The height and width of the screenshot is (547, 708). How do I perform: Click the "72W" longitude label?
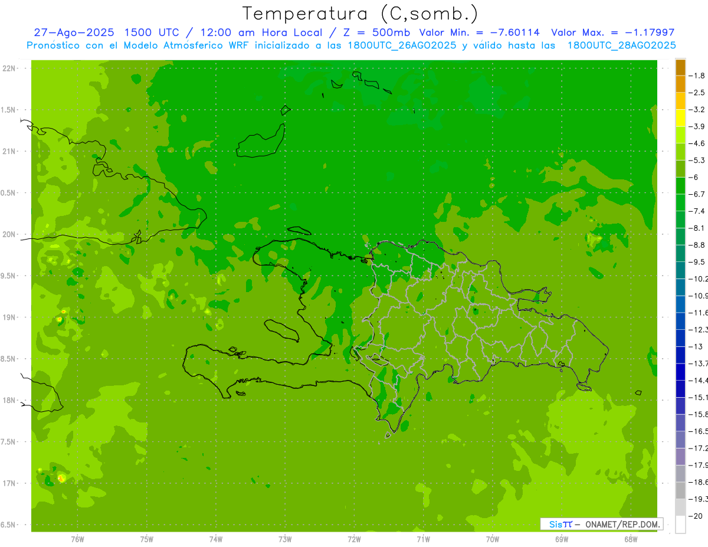[x=354, y=539]
